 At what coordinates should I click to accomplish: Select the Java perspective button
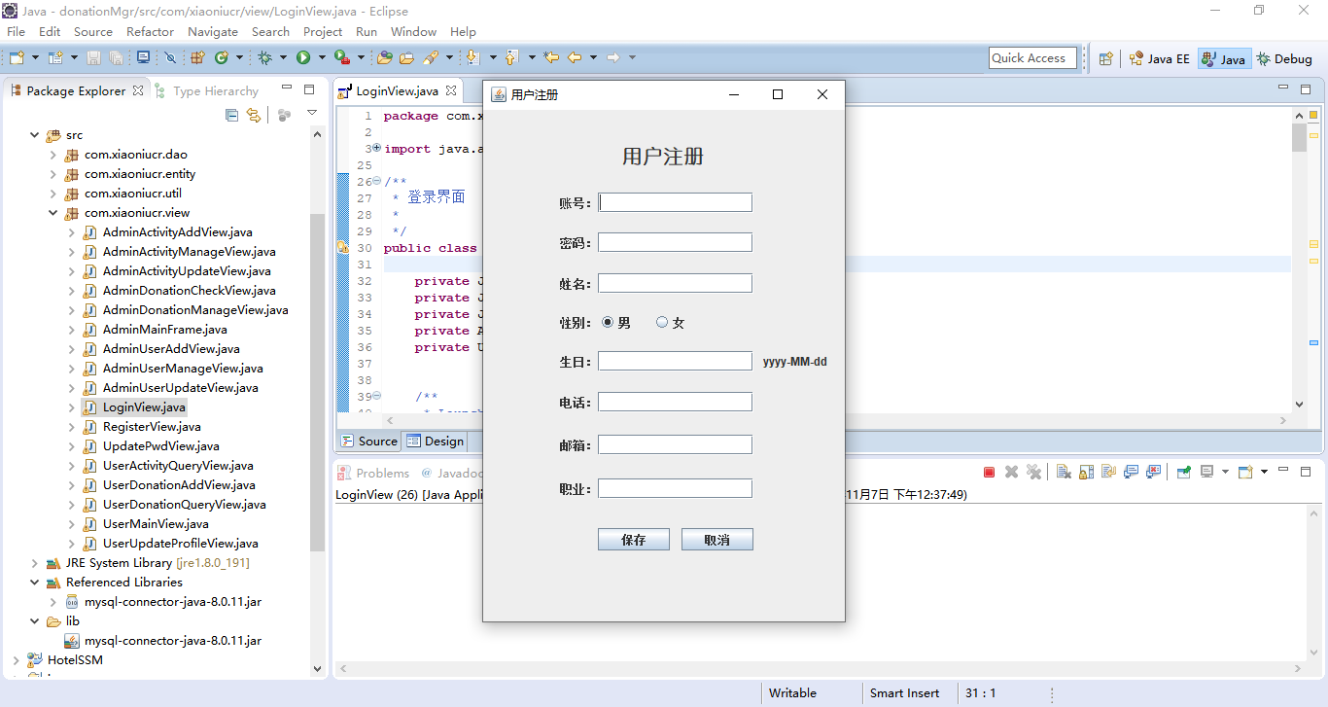coord(1223,58)
